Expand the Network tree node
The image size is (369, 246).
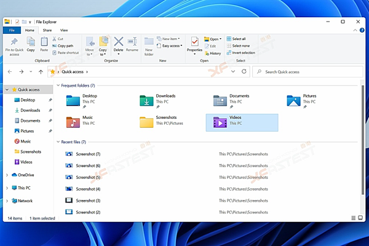pos(7,201)
